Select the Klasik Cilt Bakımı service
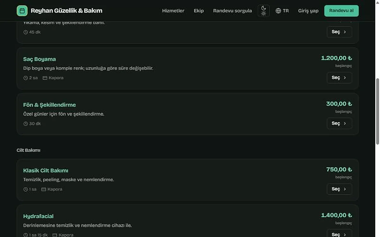 [339, 189]
